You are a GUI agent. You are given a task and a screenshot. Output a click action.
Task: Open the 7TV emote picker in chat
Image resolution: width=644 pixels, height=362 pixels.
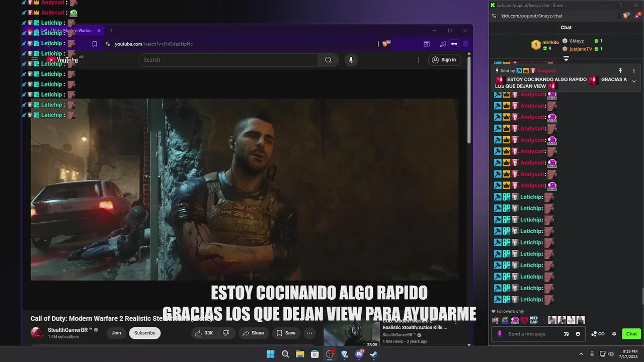point(567,334)
